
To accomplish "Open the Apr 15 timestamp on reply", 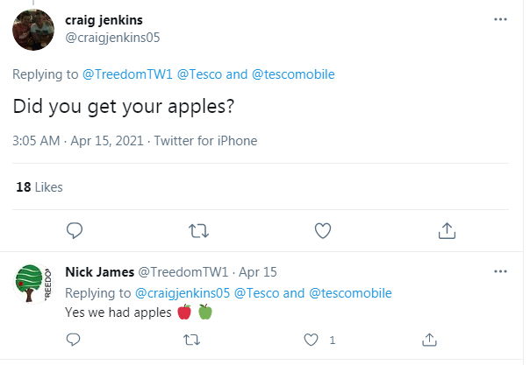I will point(258,273).
